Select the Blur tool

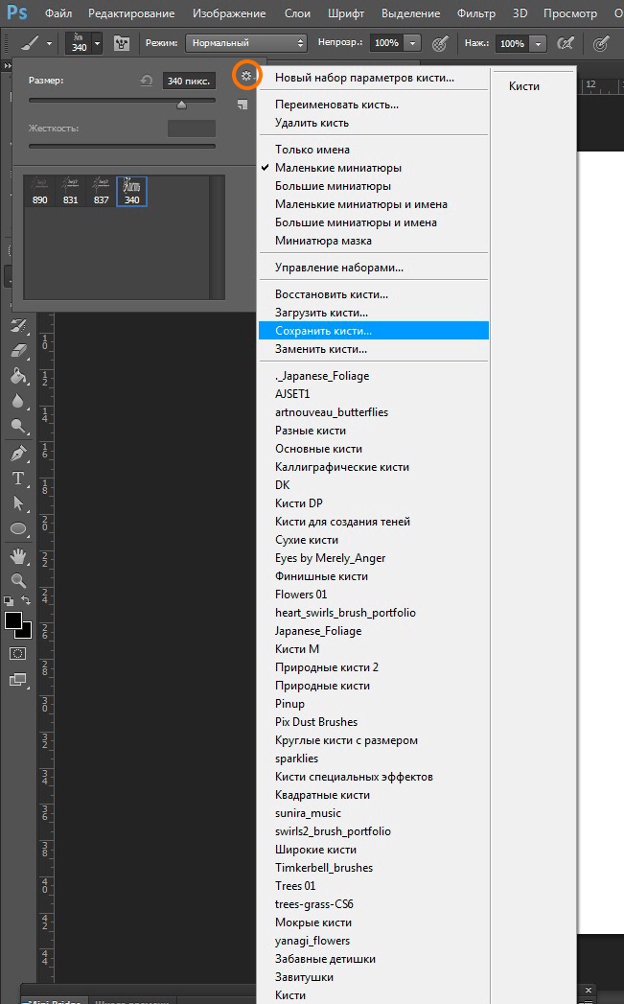click(18, 401)
